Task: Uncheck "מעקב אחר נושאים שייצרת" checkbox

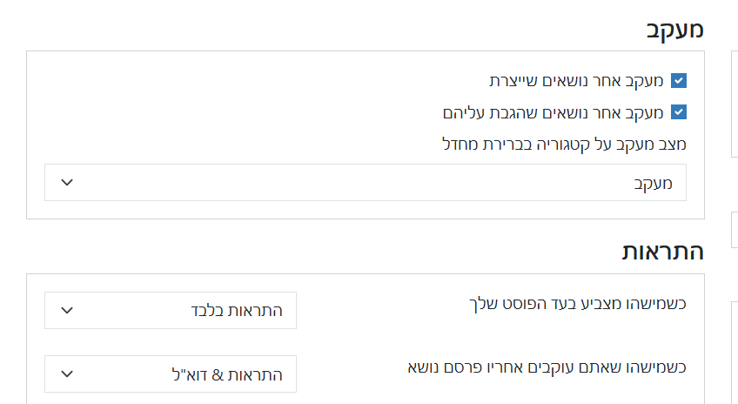Action: pos(679,81)
